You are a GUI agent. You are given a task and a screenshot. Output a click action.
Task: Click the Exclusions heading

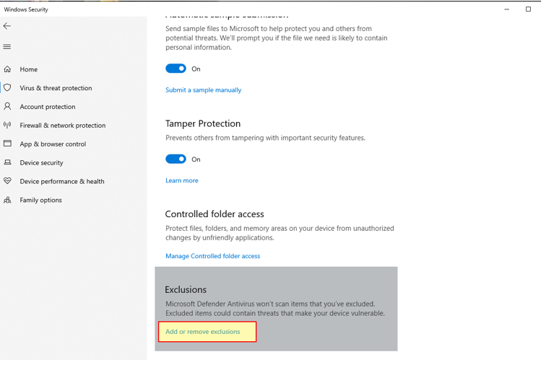(x=186, y=289)
